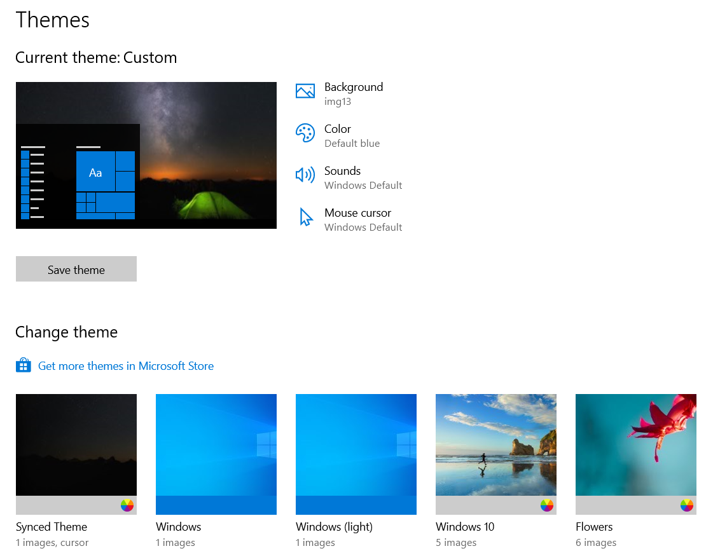Click the 'Themes' page title

coord(52,20)
